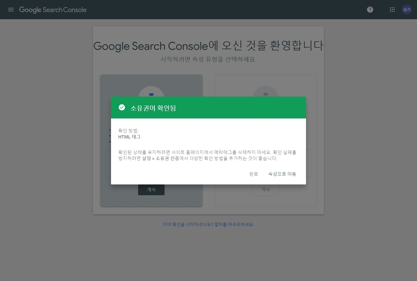Open the 이미 확인을 시작하셨나요? link
The image size is (417, 281).
coord(209,224)
